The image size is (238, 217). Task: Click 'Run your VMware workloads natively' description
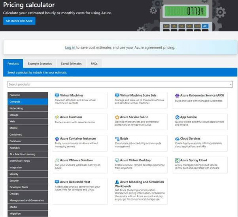78,166
